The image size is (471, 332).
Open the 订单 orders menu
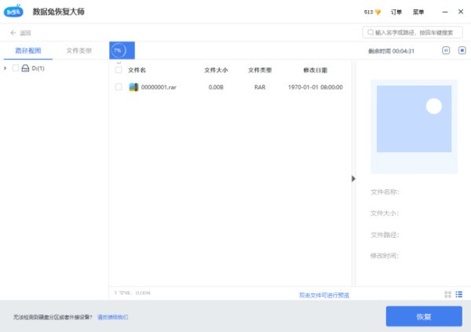point(397,13)
